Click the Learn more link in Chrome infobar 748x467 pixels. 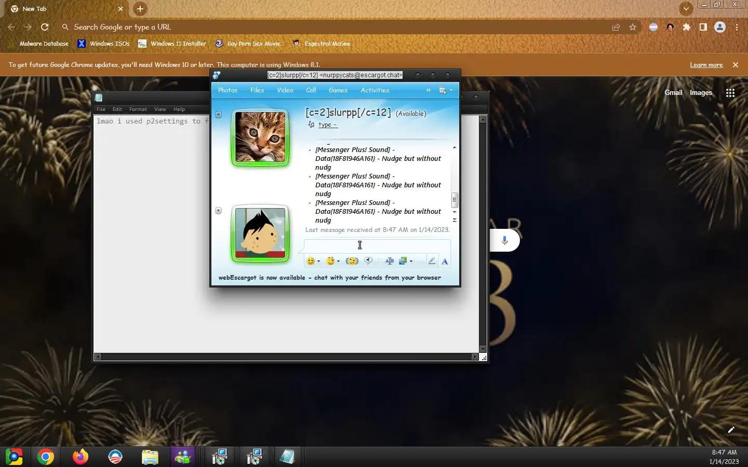coord(706,65)
